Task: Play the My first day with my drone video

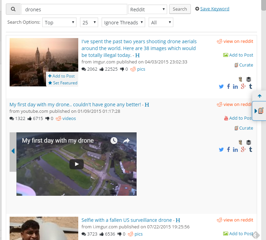Action: pos(77,164)
